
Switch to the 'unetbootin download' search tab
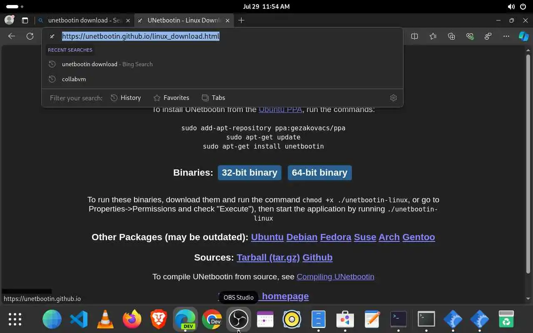coord(85,20)
